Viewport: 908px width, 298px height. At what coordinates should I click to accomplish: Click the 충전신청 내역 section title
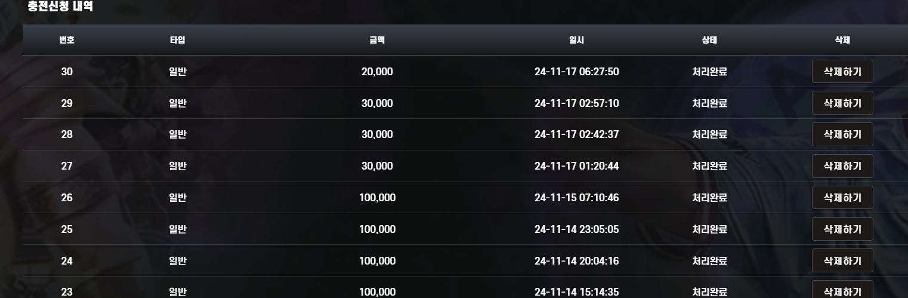click(60, 7)
